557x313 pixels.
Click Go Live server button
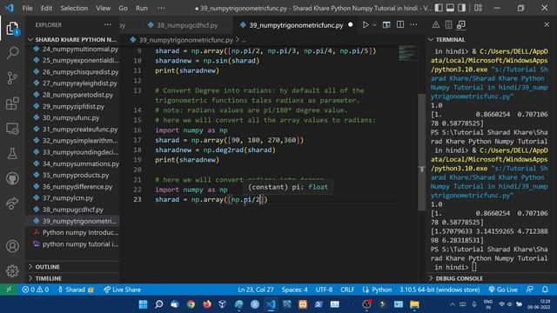click(x=503, y=290)
